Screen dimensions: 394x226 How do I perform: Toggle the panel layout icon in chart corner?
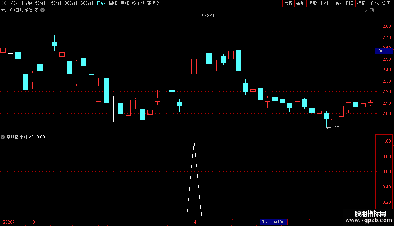372,10
